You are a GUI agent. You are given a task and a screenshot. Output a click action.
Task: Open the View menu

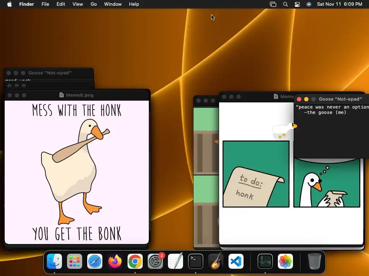pos(78,4)
